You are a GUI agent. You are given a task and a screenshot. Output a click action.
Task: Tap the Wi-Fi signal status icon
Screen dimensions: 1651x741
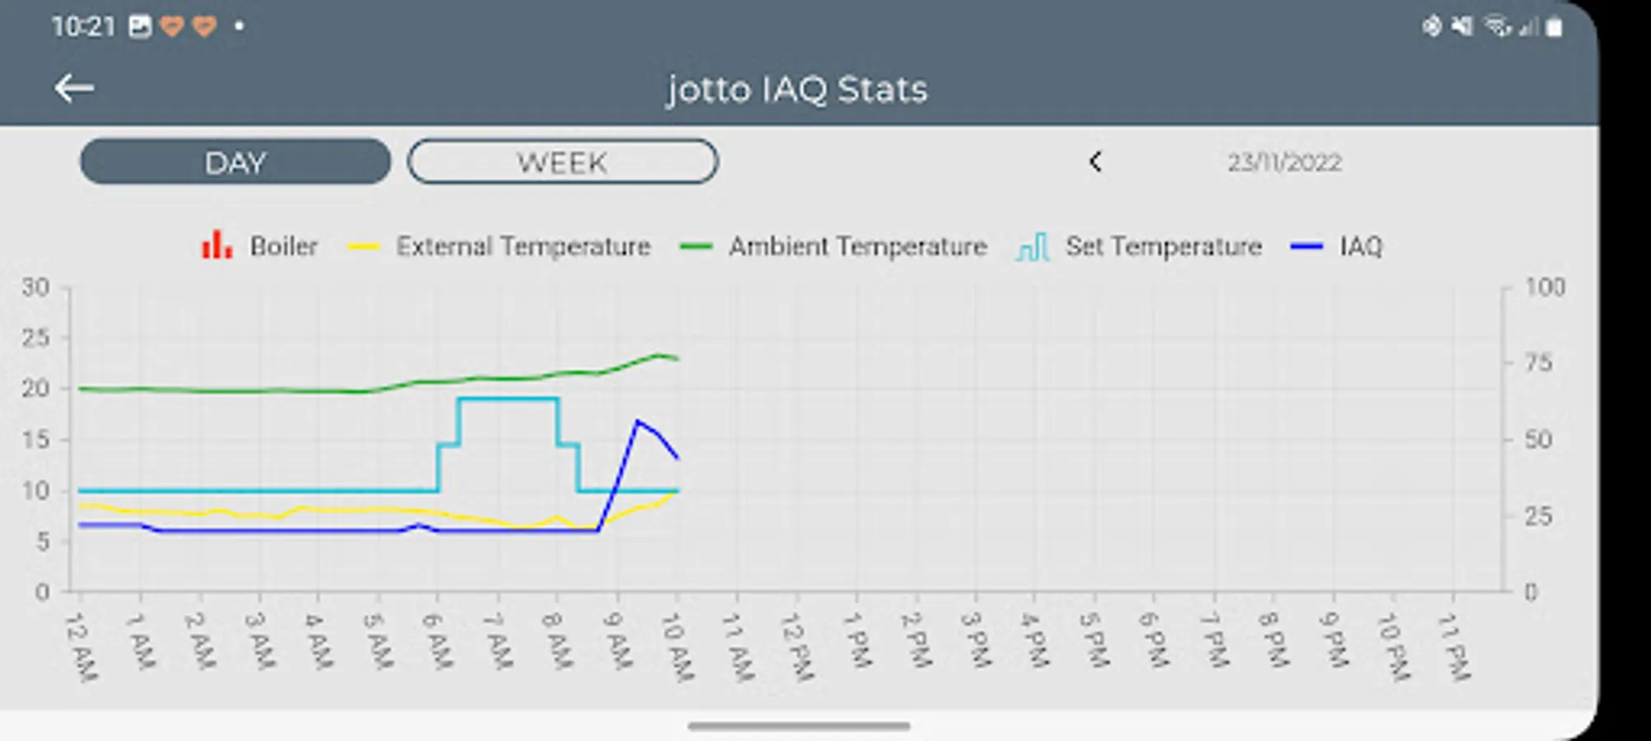[1496, 27]
